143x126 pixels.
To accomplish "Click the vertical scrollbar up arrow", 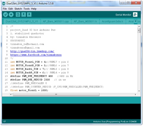I will pyautogui.click(x=139, y=26).
